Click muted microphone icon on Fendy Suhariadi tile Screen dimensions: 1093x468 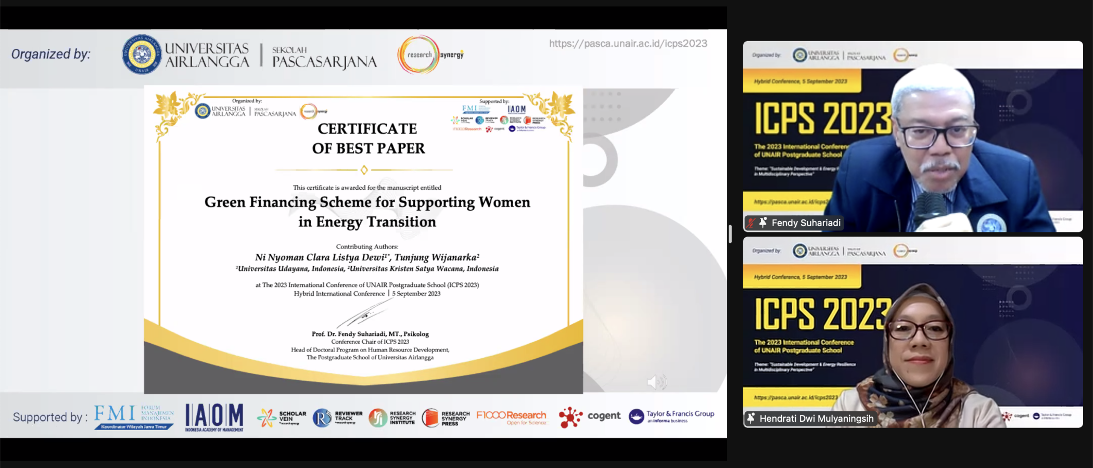(751, 223)
